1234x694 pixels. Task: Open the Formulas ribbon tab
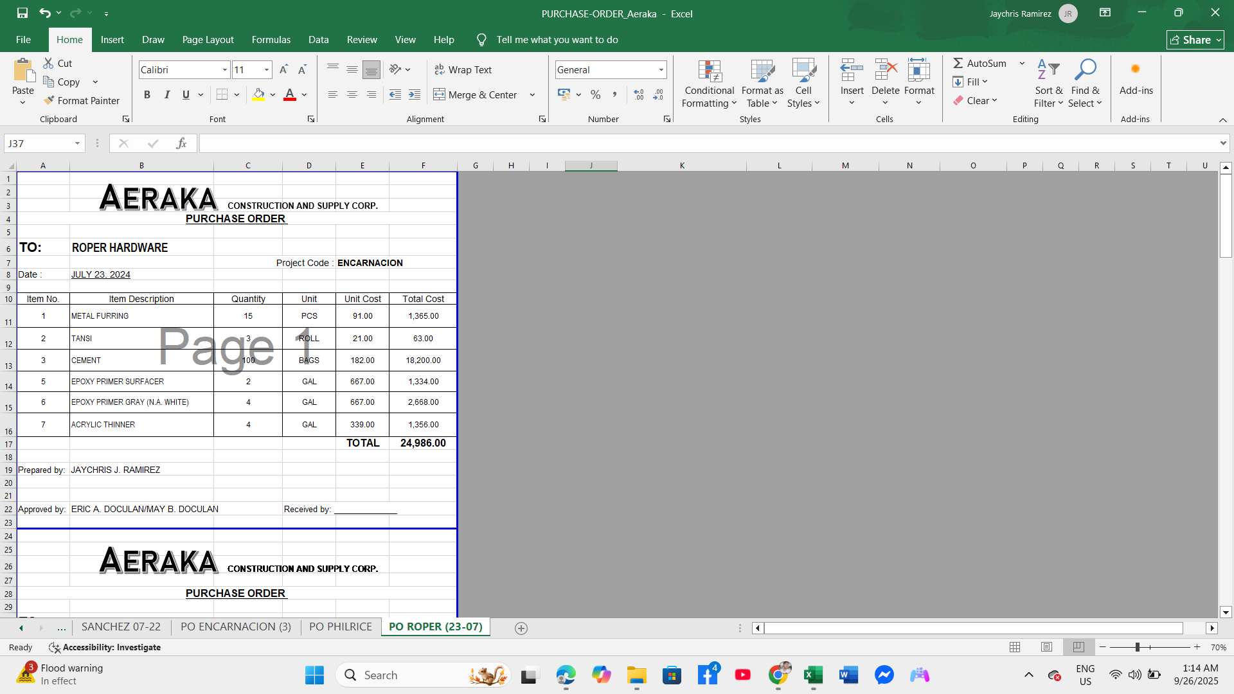pos(271,39)
